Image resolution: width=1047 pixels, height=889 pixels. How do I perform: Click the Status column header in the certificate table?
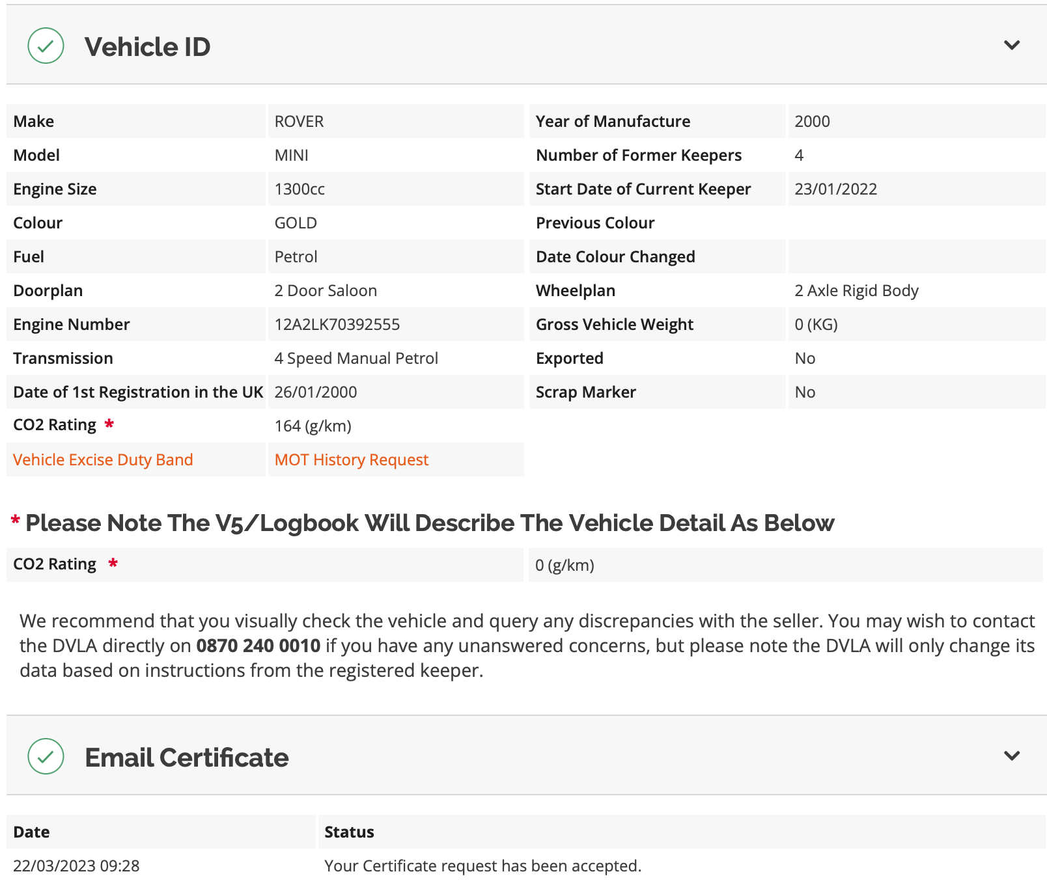(349, 832)
